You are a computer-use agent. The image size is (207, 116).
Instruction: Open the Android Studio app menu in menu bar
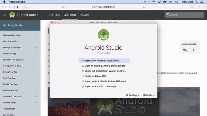pyautogui.click(x=17, y=2)
